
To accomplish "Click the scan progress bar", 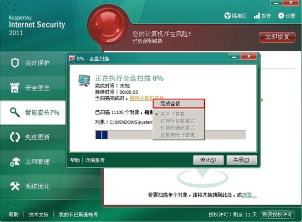I will (x=170, y=134).
